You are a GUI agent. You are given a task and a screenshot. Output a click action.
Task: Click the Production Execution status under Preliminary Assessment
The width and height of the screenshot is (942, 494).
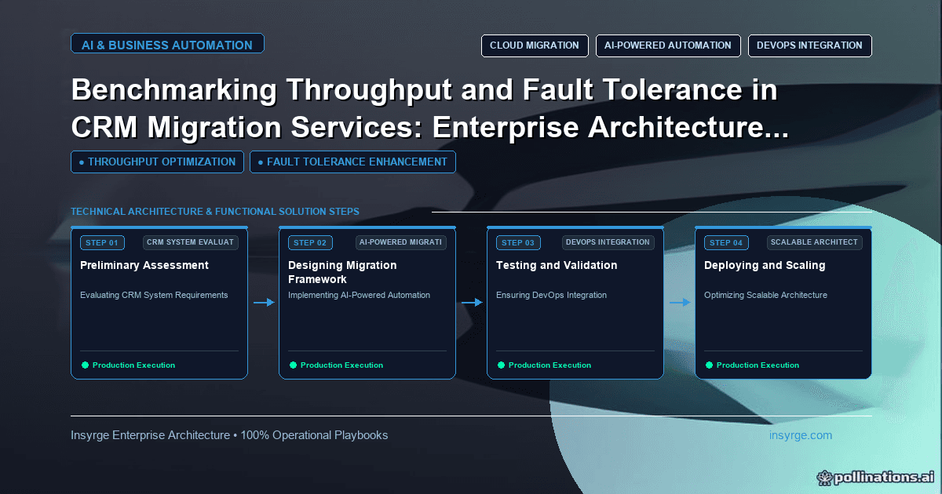[128, 365]
